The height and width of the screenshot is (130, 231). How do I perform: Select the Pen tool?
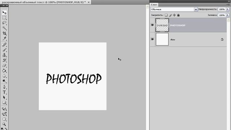pos(4,87)
